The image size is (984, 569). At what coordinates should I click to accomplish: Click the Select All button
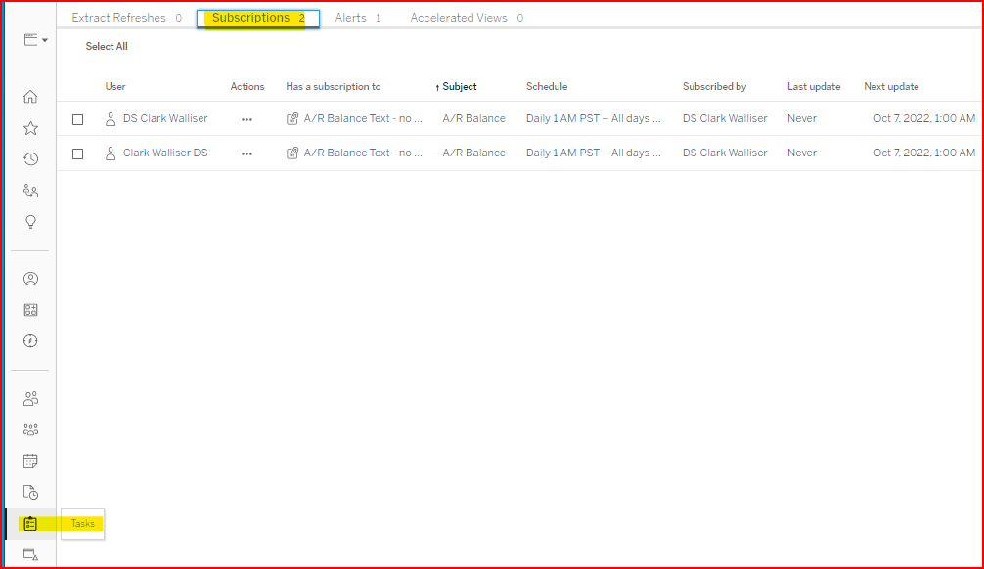107,46
